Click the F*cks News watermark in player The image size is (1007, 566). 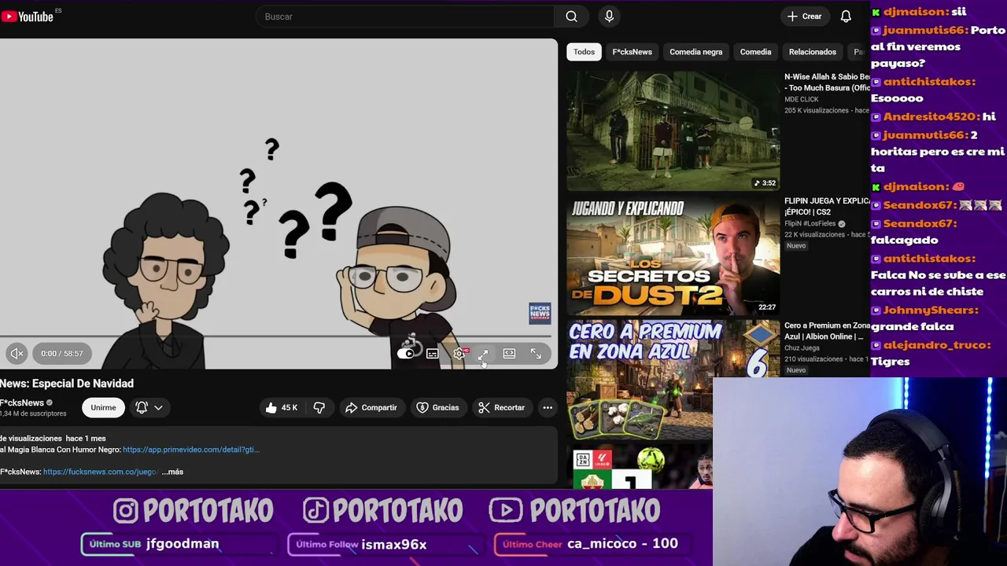[540, 313]
